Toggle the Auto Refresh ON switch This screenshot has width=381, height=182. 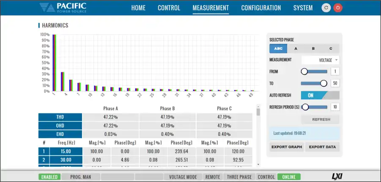pyautogui.click(x=320, y=95)
